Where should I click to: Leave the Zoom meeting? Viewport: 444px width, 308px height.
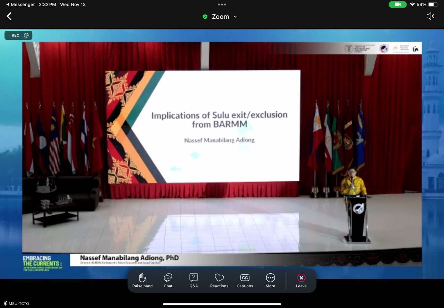pyautogui.click(x=301, y=280)
